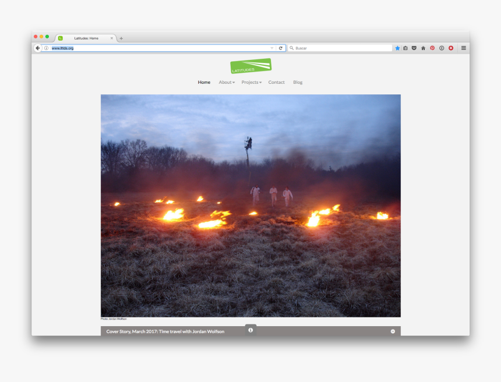Open a new browser tab

click(121, 38)
